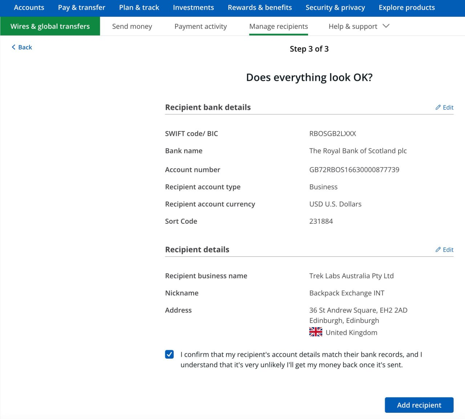
Task: Open the Security & privacy menu
Action: (335, 8)
